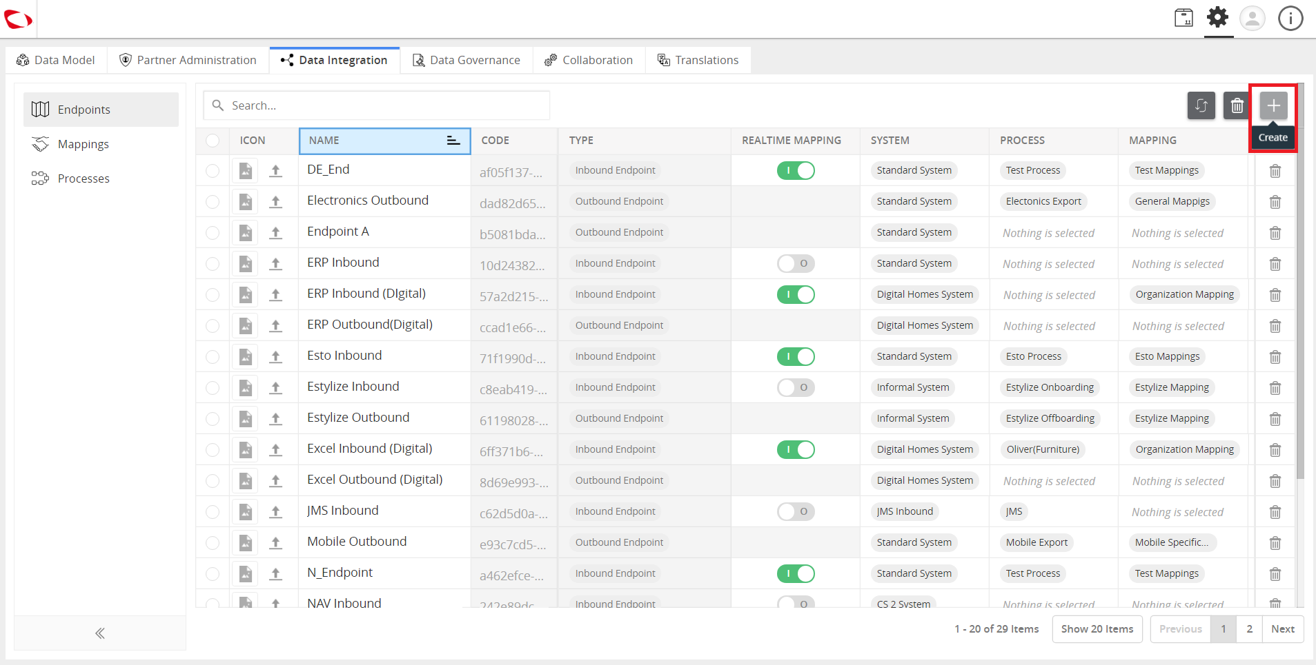
Task: Click the red application logo
Action: [x=18, y=19]
